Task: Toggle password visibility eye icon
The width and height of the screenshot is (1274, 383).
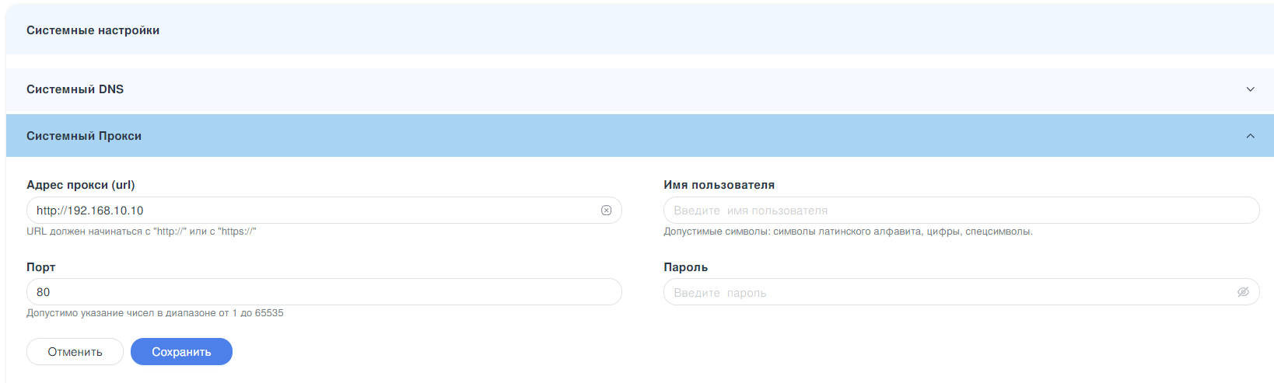Action: 1243,292
